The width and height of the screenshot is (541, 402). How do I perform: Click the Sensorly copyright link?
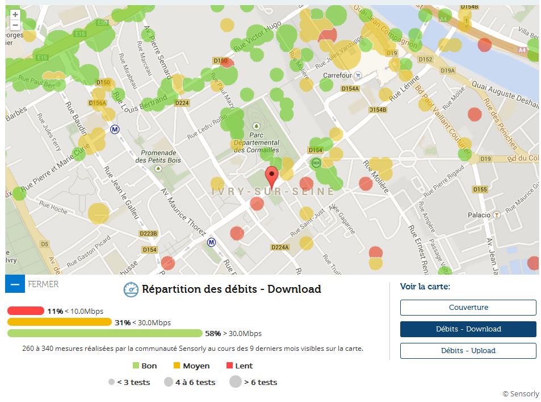point(521,393)
